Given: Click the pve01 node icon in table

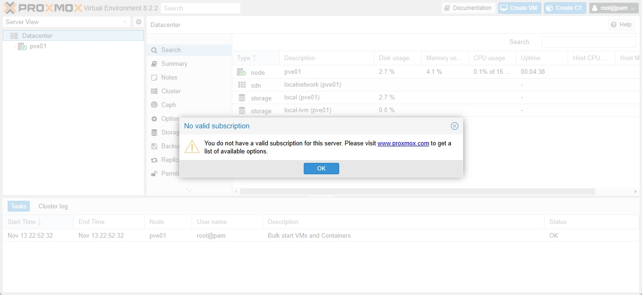Looking at the screenshot, I should (242, 72).
